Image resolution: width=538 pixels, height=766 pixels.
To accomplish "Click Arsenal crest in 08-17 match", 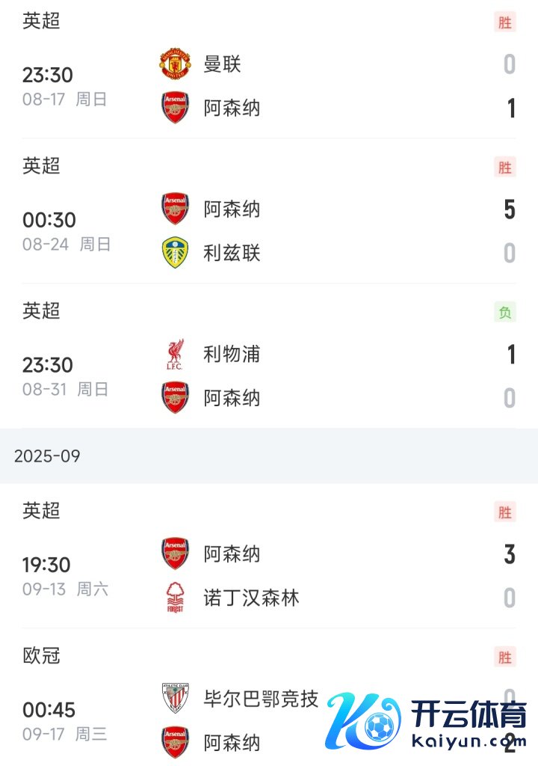I will point(175,108).
